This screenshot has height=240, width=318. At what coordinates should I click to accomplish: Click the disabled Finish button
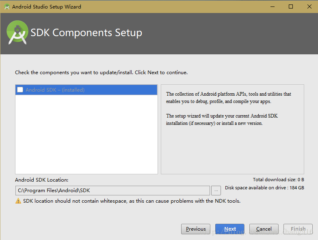point(298,229)
